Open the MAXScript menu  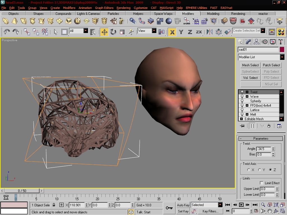166,8
